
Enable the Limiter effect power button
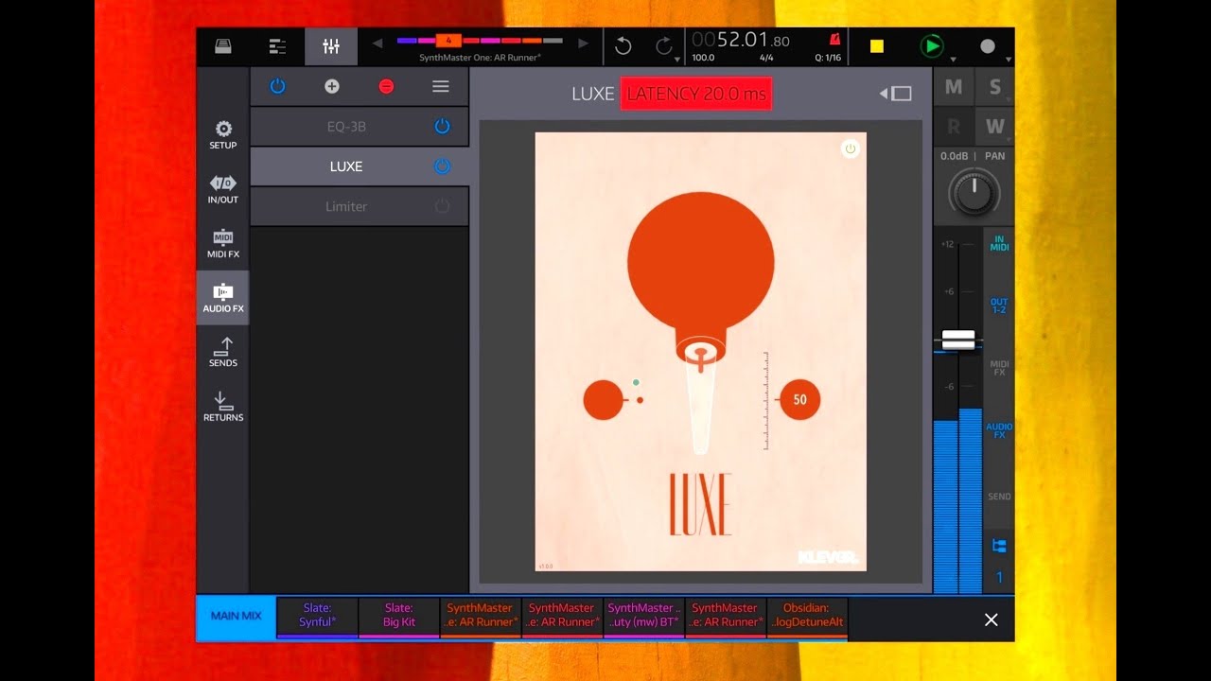point(442,206)
